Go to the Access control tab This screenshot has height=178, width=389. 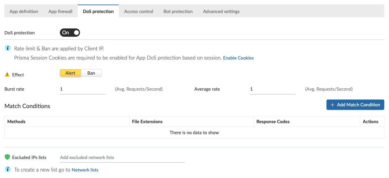click(139, 11)
